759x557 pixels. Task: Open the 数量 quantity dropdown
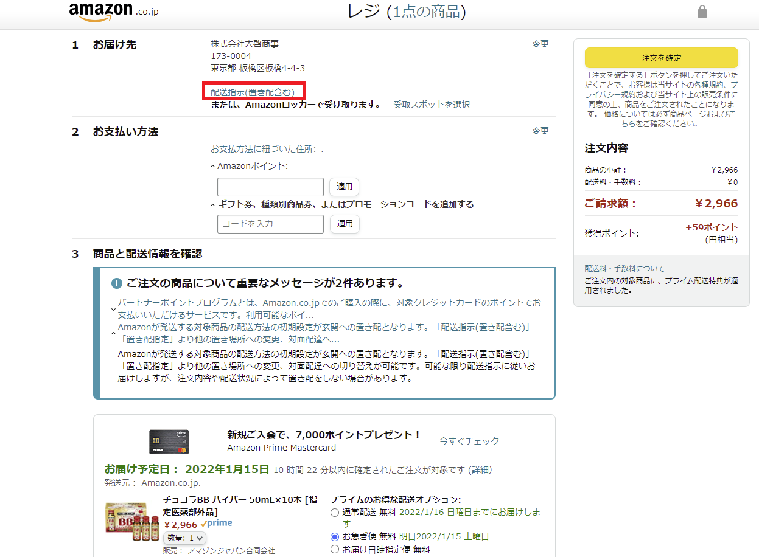(x=185, y=538)
